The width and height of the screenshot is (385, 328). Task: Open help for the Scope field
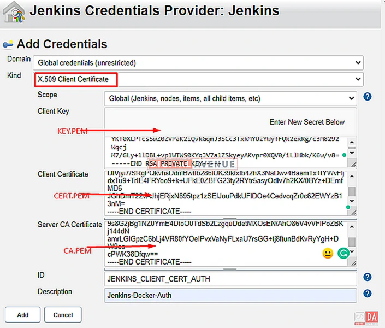(x=368, y=97)
